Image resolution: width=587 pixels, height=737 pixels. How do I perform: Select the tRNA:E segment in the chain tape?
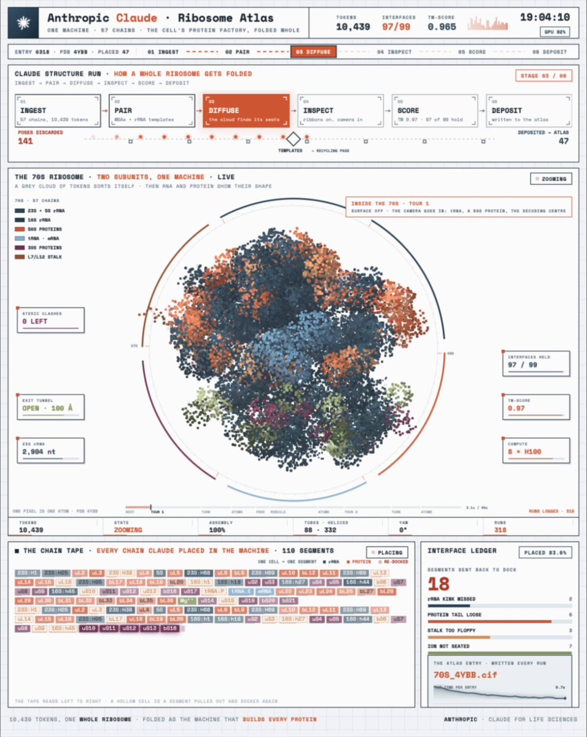pos(241,591)
